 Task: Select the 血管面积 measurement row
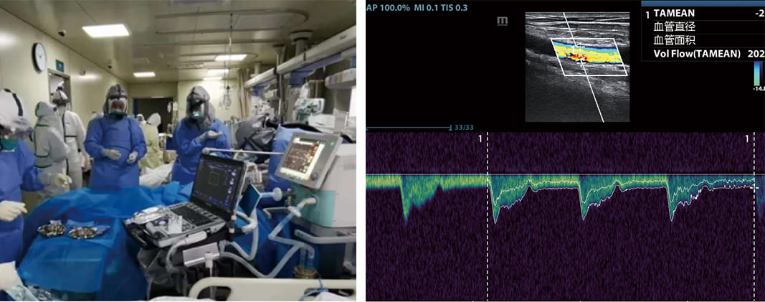[704, 40]
